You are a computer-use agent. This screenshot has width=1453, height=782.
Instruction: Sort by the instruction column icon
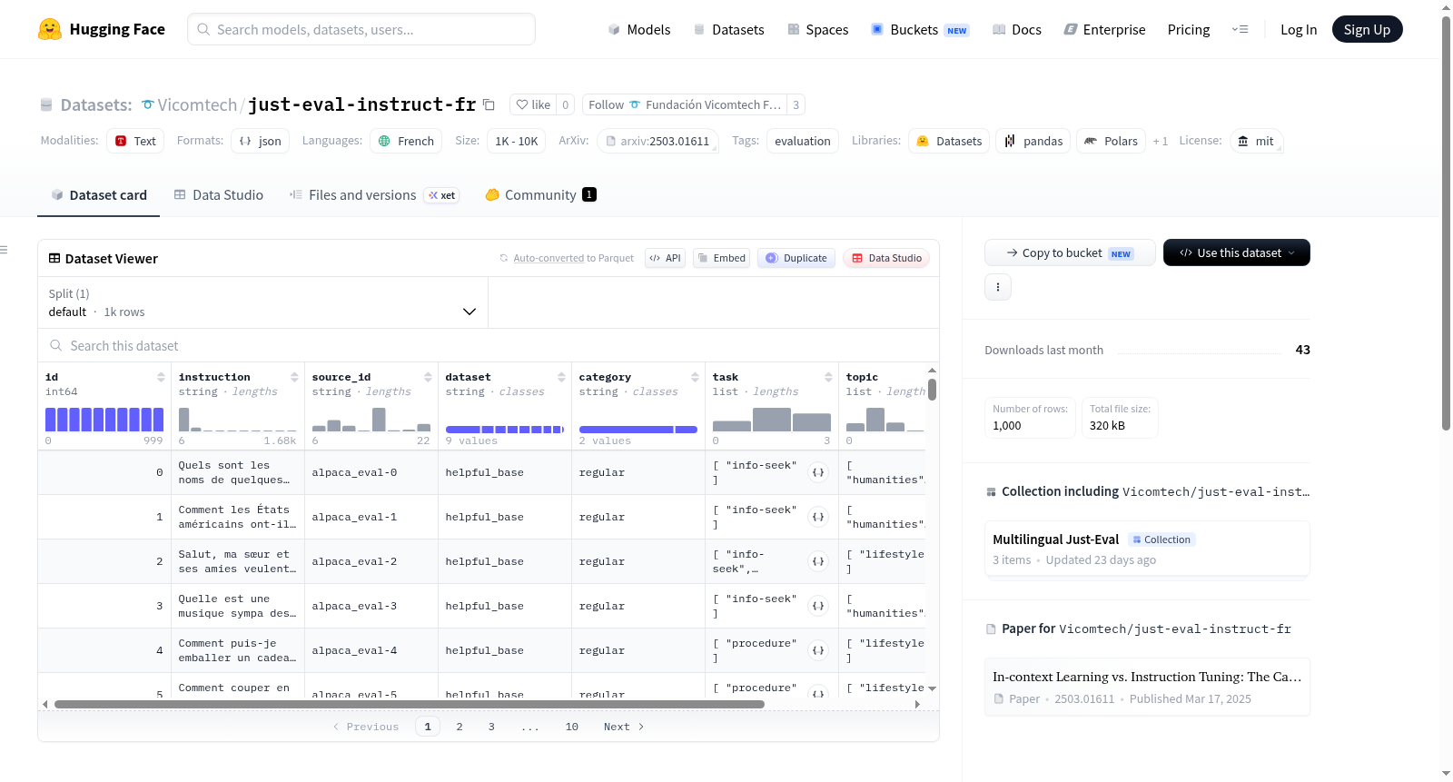pyautogui.click(x=294, y=377)
